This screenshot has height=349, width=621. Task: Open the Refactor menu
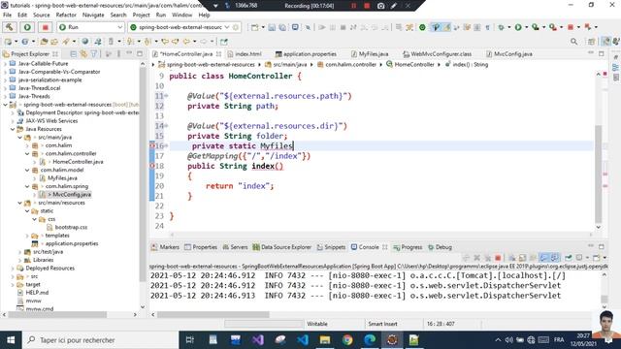pos(66,16)
